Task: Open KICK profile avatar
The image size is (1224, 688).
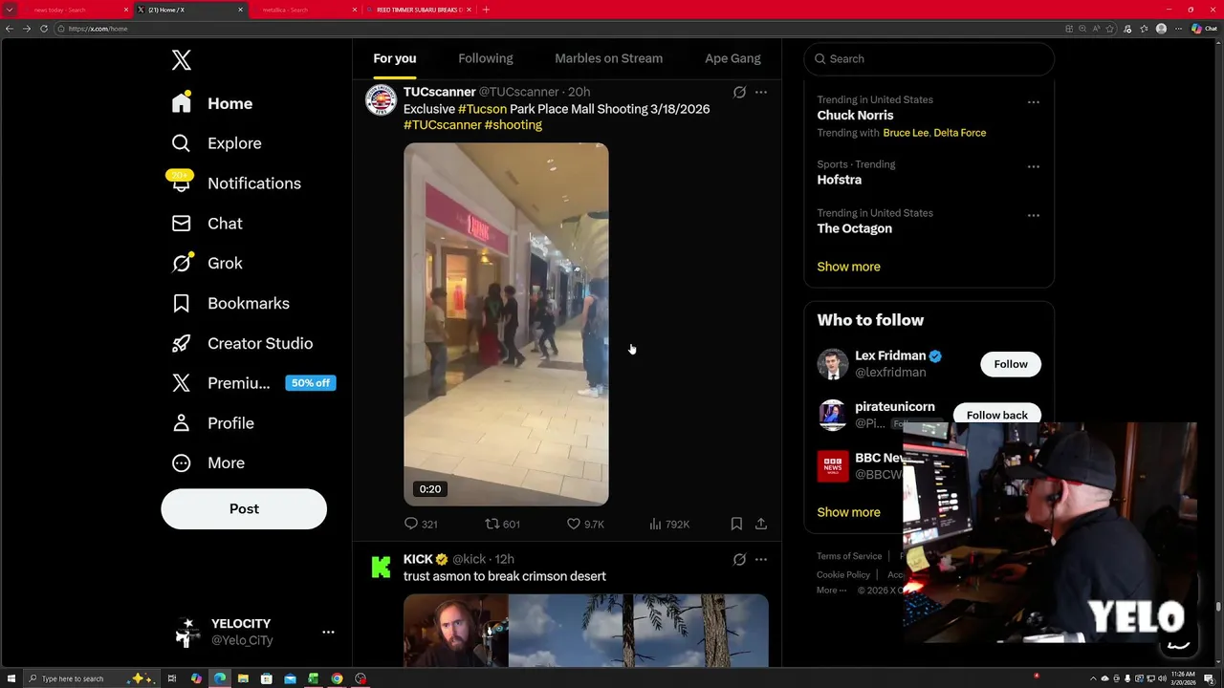Action: [382, 567]
